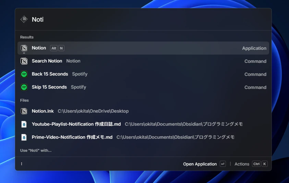Click Spotify icon for Skip 15 Seconds
Viewport: 289px width, 183px height.
24,87
